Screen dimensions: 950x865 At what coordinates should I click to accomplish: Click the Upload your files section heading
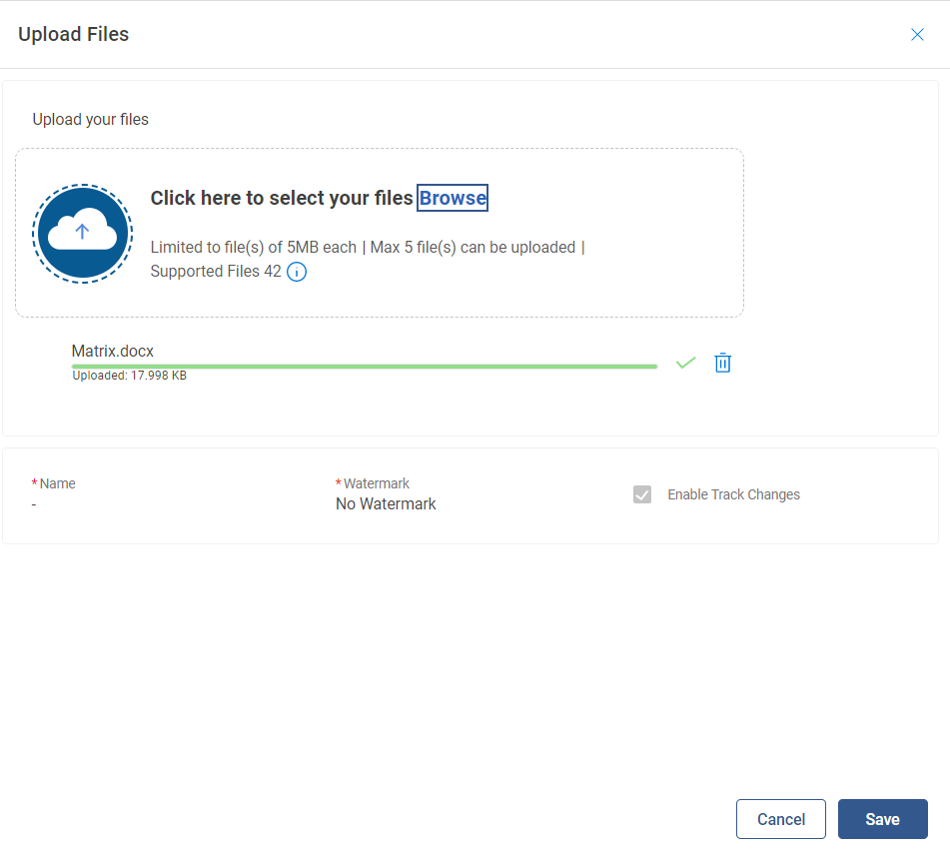click(x=91, y=120)
